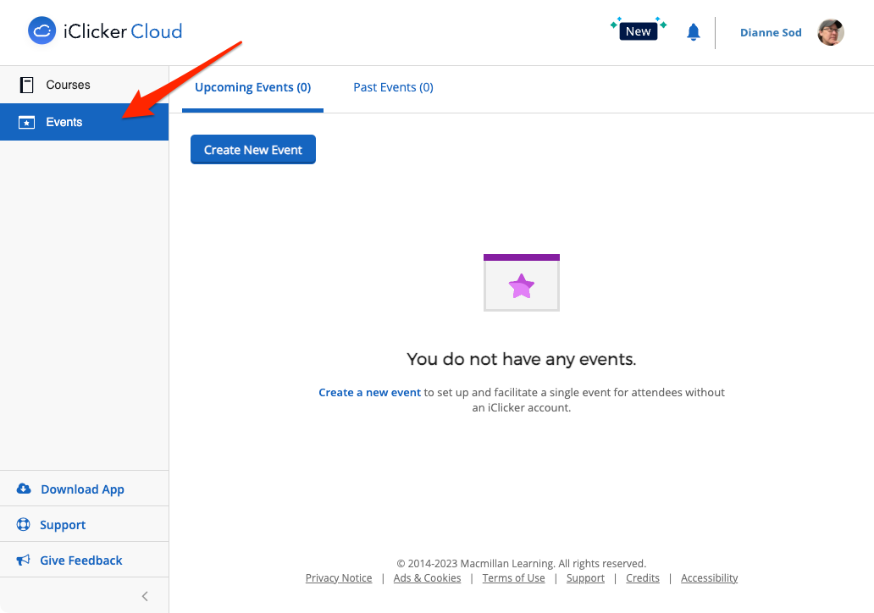Switch to the Past Events tab
Image resolution: width=874 pixels, height=613 pixels.
(393, 87)
